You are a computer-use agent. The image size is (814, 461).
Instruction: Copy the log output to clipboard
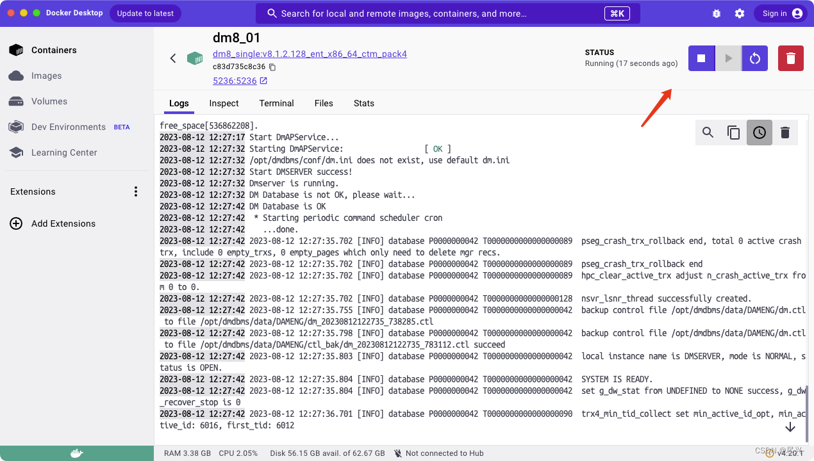[x=733, y=133]
